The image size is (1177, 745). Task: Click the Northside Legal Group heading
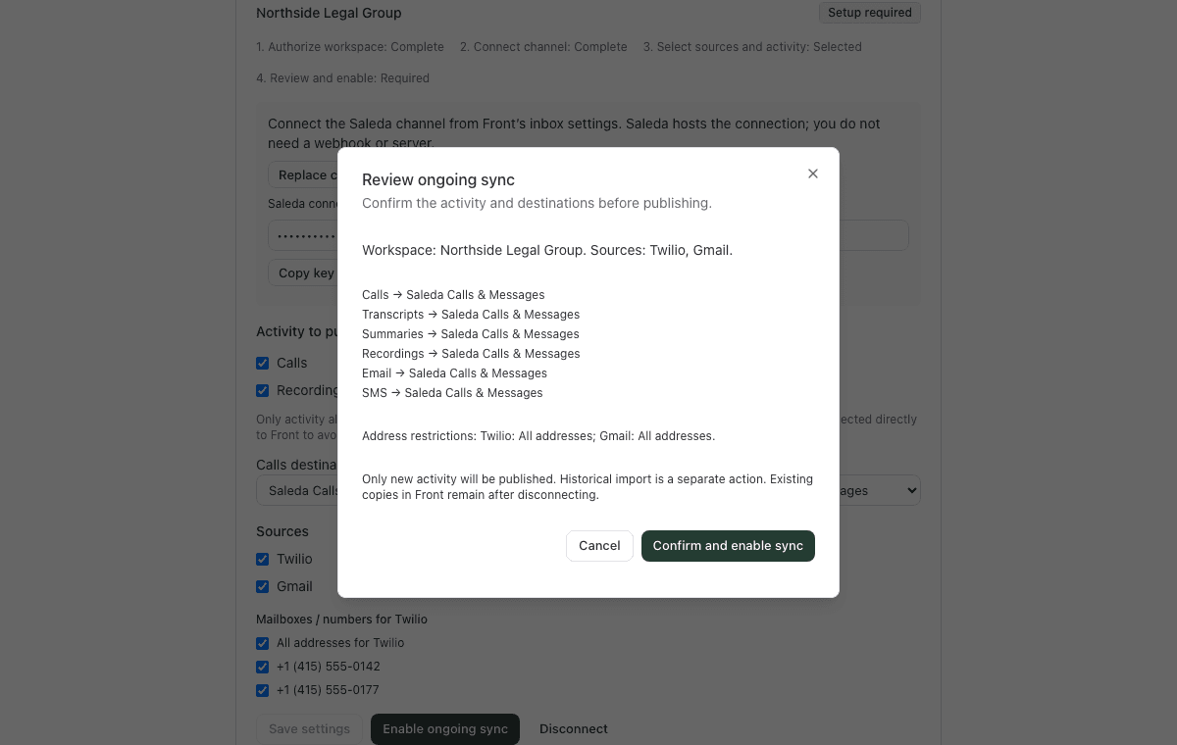pos(329,13)
